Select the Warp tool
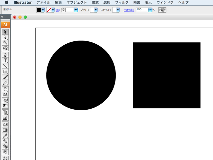The width and height of the screenshot is (213, 160). click(x=5, y=100)
